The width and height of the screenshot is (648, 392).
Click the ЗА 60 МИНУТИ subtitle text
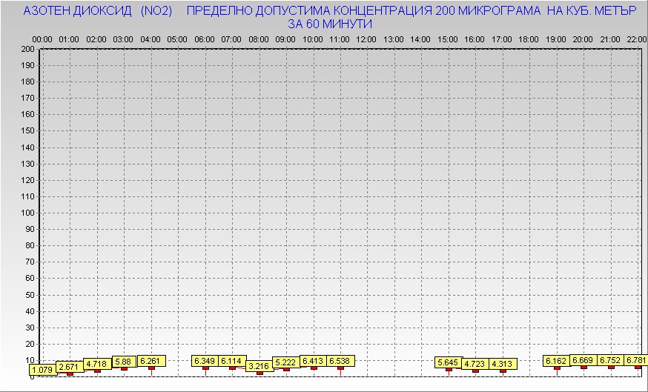(329, 24)
